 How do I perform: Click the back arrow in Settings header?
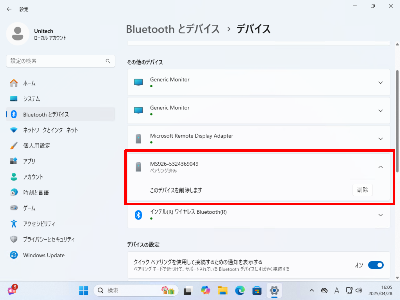coord(9,9)
